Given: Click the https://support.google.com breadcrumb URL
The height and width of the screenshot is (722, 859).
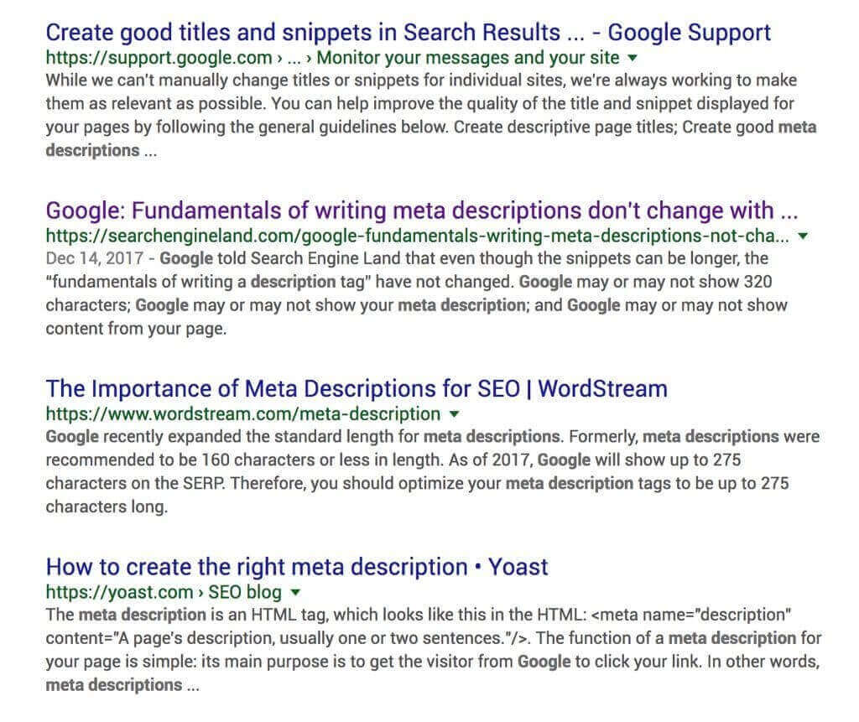Looking at the screenshot, I should pyautogui.click(x=159, y=58).
